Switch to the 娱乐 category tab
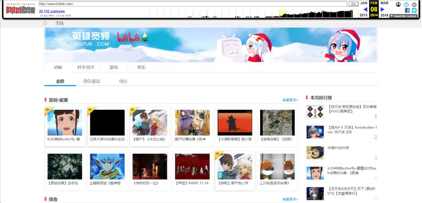The width and height of the screenshot is (422, 203). click(x=141, y=67)
